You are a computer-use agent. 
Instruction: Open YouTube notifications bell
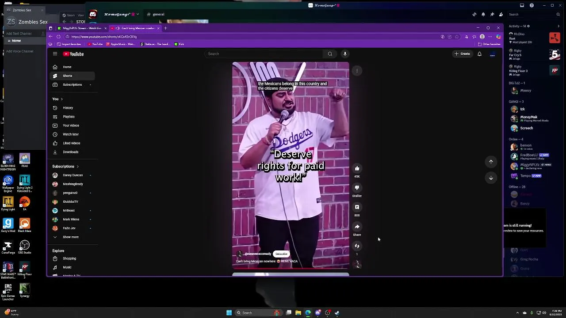coord(479,54)
